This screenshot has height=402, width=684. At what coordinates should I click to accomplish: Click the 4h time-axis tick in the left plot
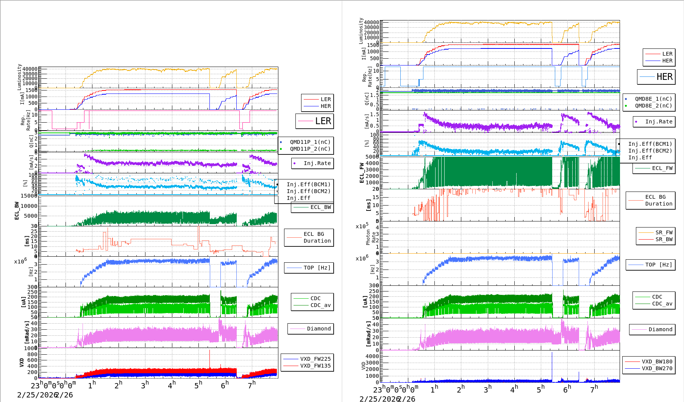(172, 385)
